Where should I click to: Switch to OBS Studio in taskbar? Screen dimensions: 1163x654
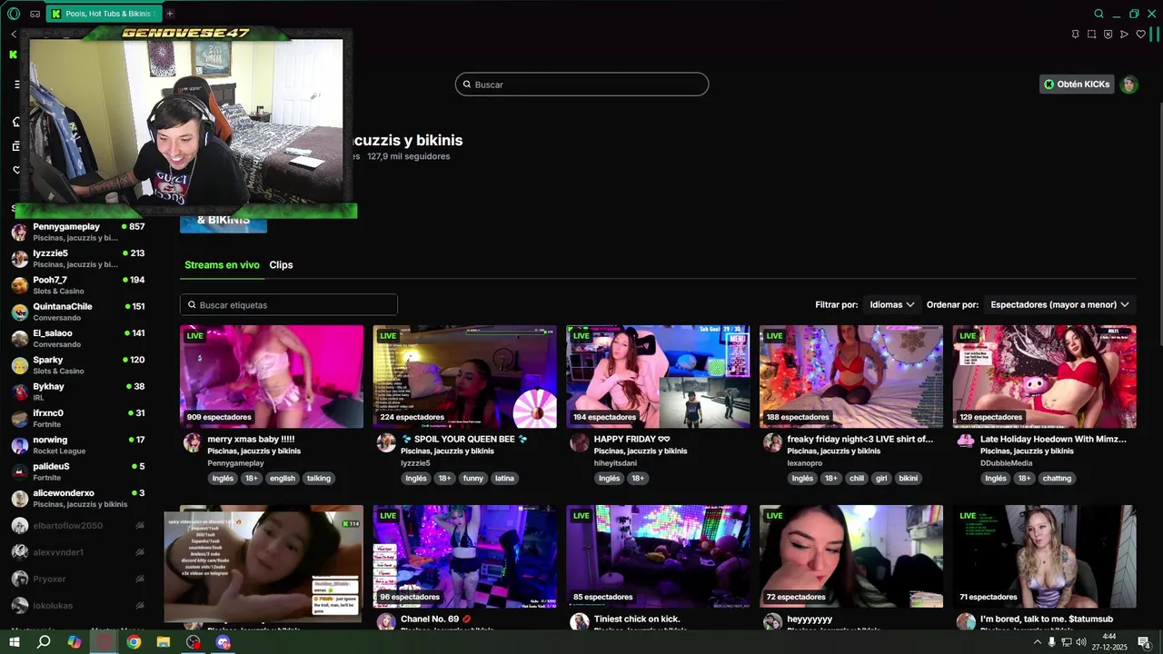[x=194, y=642]
